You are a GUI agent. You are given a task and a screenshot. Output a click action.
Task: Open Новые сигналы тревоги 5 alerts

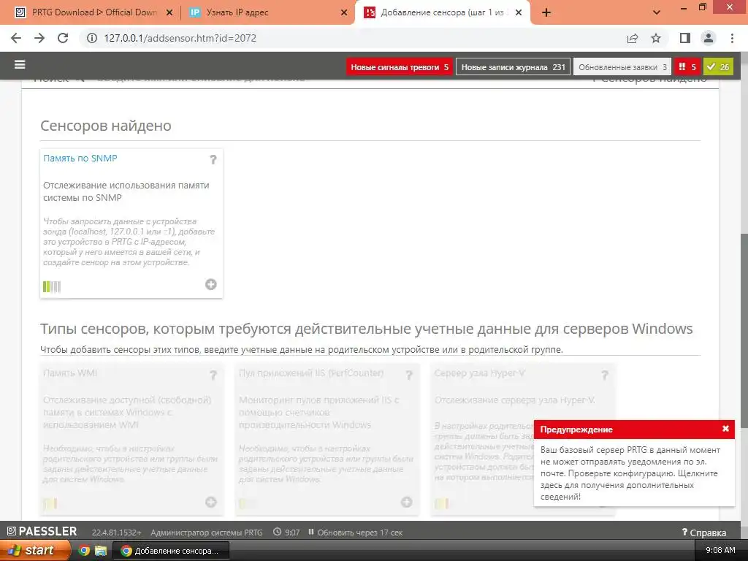coord(400,67)
